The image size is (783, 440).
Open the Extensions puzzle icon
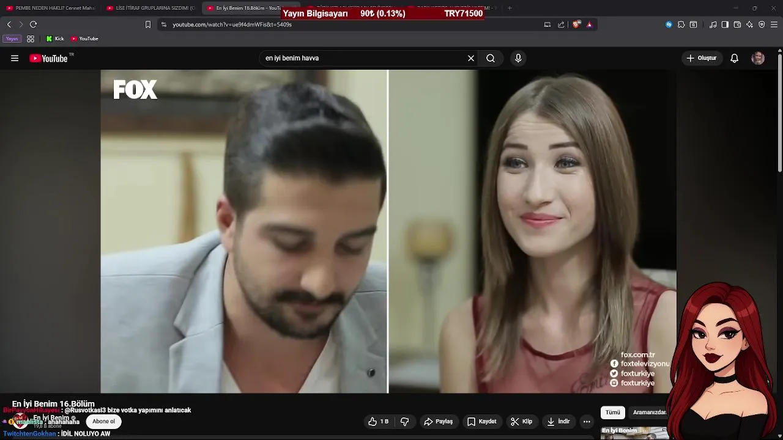tap(681, 24)
